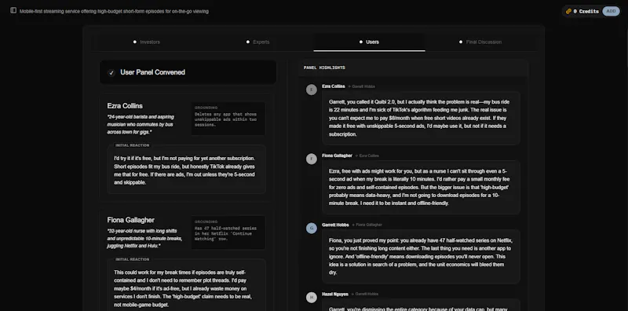Click Ezra Collins' grounding note box

[228, 119]
